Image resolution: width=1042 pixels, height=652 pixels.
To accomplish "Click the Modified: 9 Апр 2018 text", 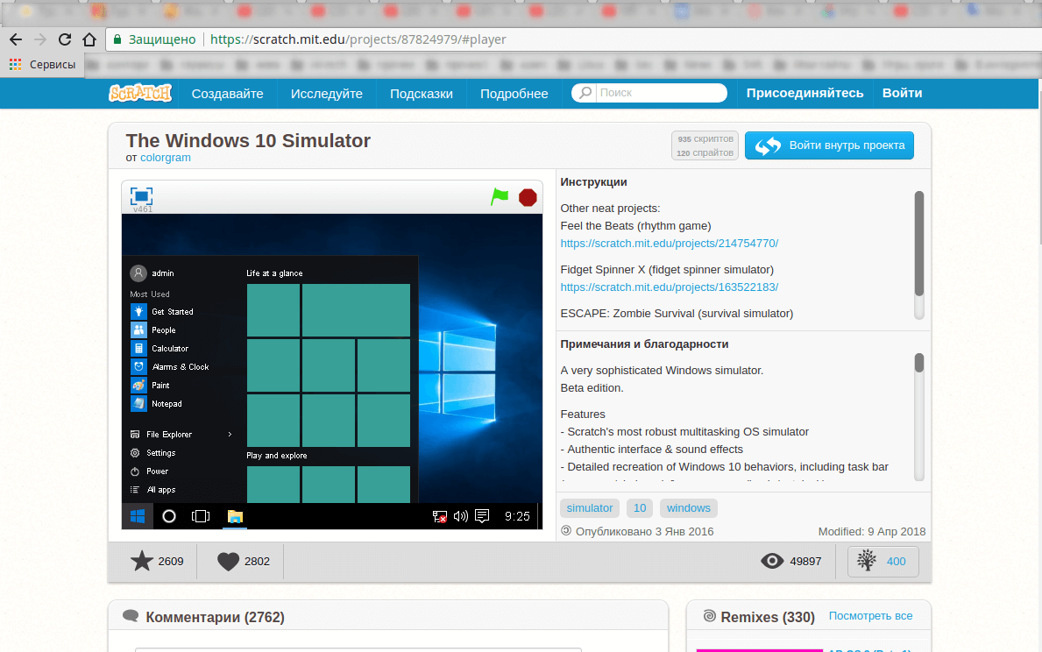I will coord(872,532).
